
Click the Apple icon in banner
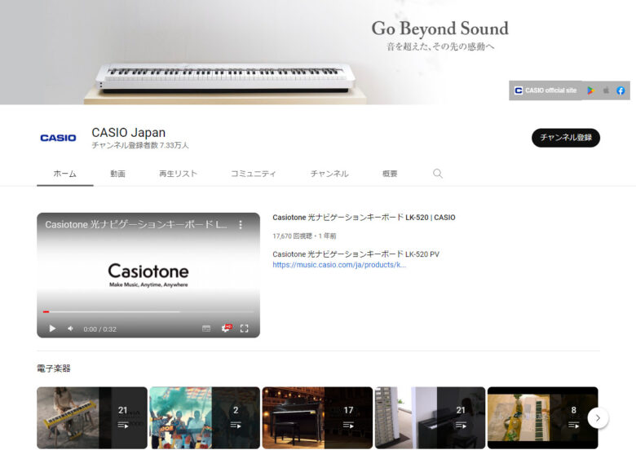pos(606,90)
